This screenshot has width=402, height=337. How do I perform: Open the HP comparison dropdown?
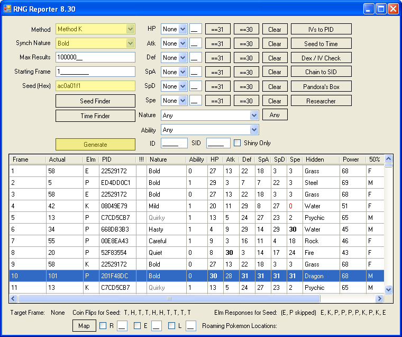[182, 29]
